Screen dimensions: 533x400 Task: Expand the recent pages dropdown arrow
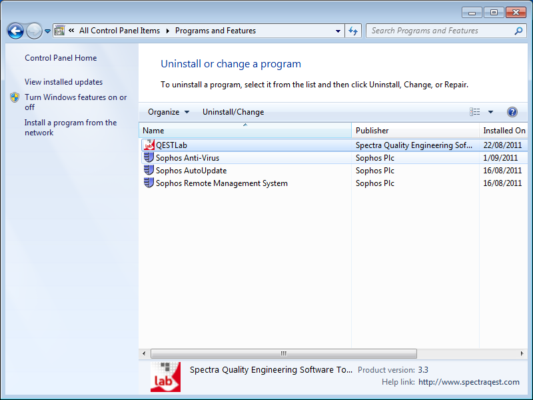tap(47, 31)
